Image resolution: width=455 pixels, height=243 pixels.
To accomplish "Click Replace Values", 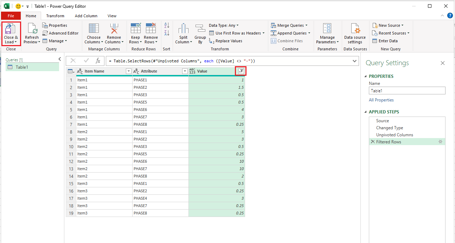I will click(x=225, y=41).
